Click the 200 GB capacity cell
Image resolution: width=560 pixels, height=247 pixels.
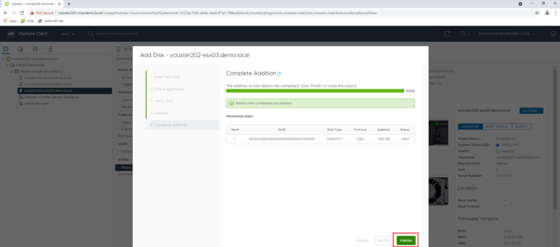click(x=383, y=139)
